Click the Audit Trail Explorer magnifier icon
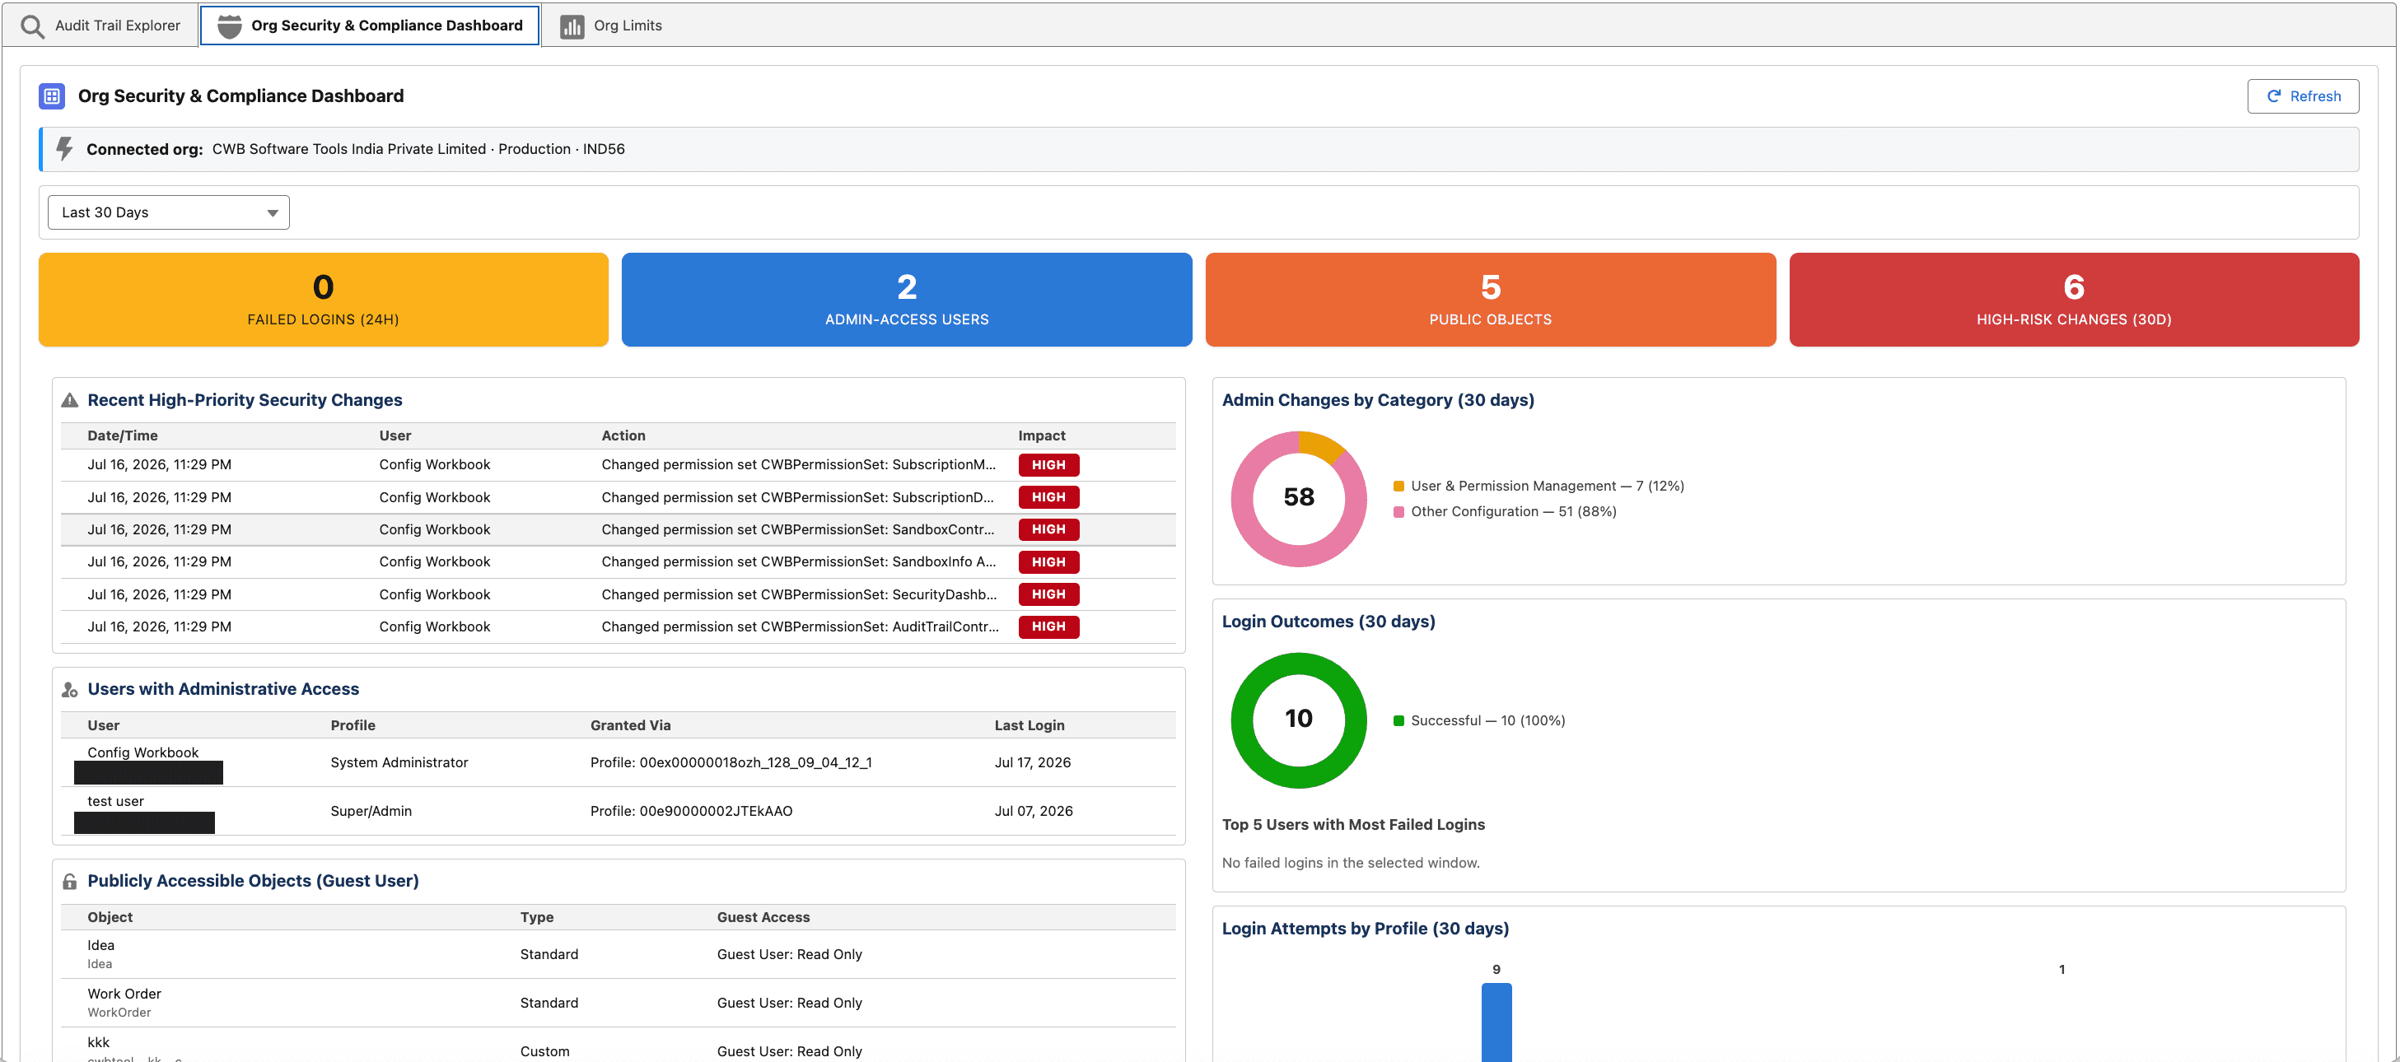 (x=33, y=26)
